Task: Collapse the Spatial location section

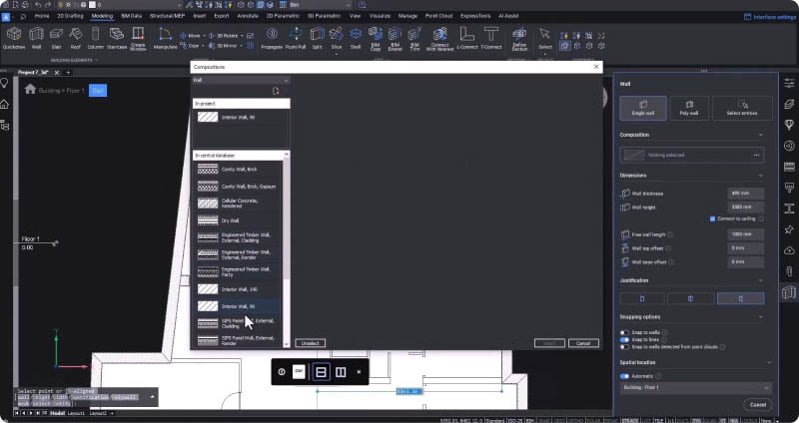Action: pyautogui.click(x=769, y=362)
